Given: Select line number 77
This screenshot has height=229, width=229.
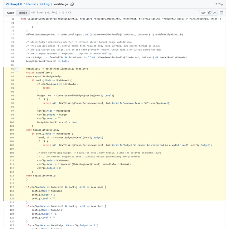Looking at the screenshot, I should pos(13,34).
